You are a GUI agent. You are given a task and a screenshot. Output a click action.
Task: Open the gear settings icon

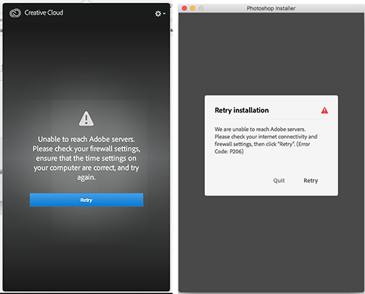click(158, 14)
